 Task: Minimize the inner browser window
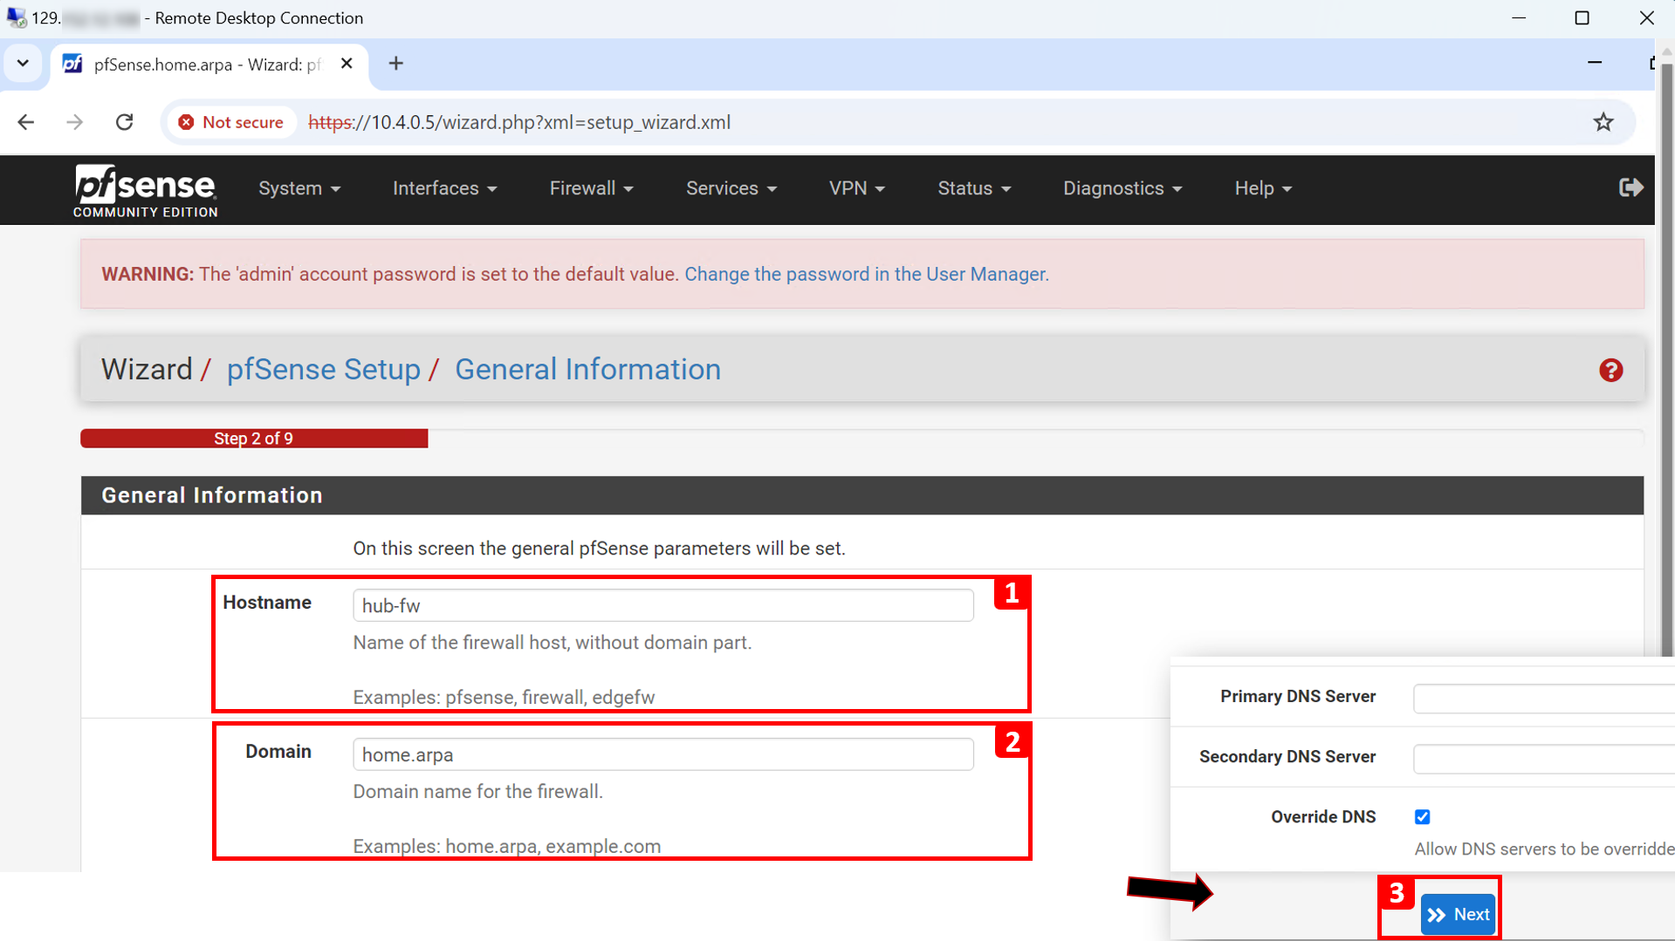(1595, 63)
